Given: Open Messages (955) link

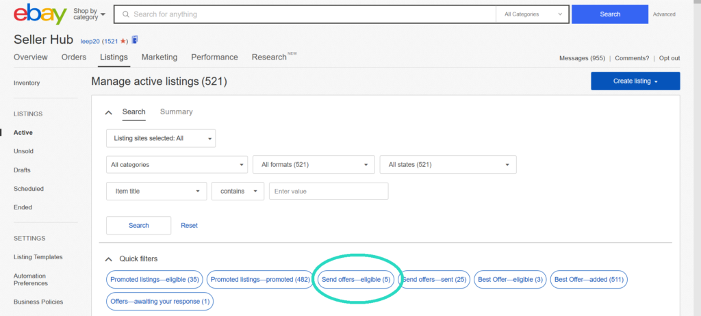Looking at the screenshot, I should click(x=582, y=58).
